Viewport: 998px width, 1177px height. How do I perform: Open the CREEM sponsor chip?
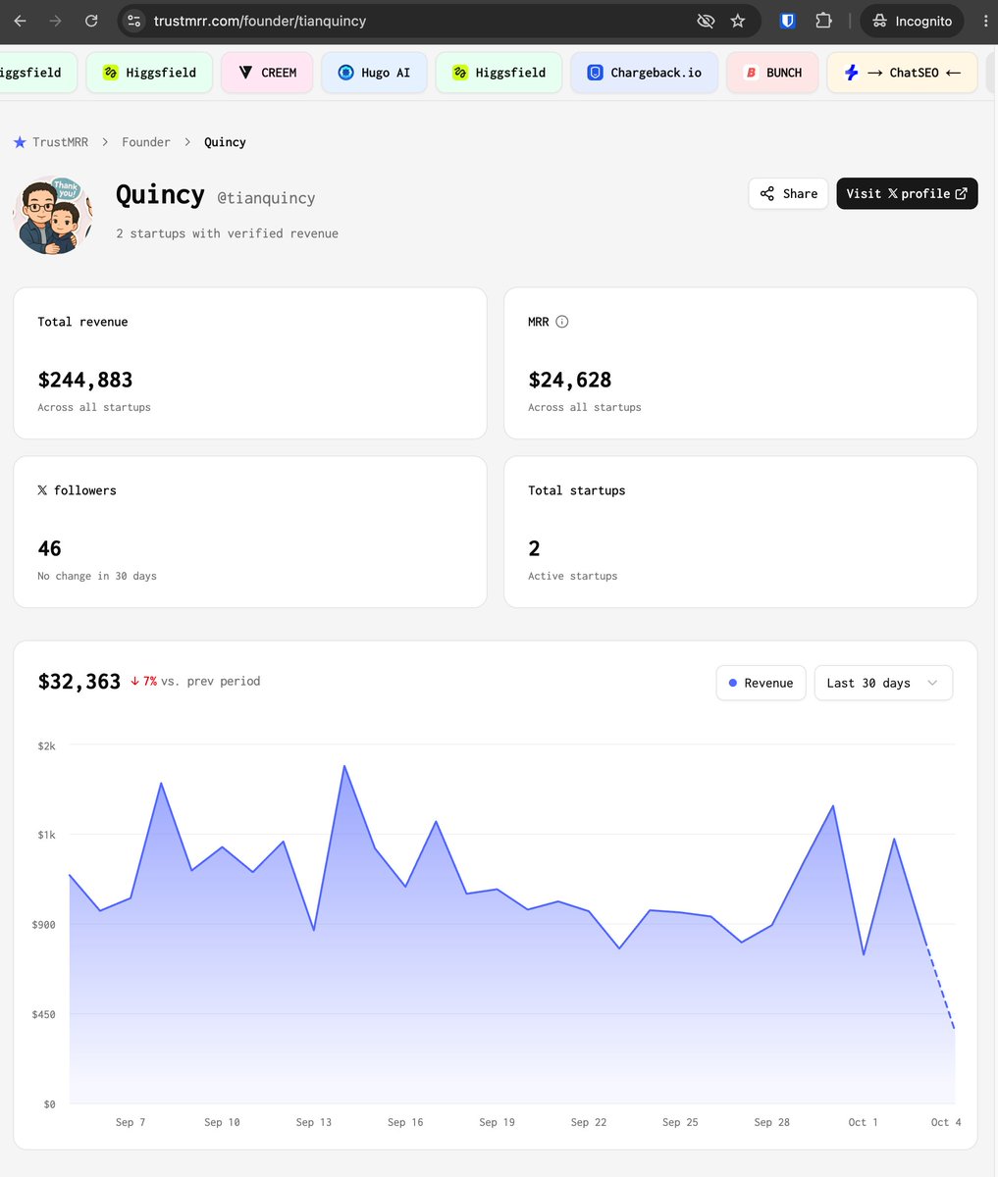pyautogui.click(x=267, y=73)
